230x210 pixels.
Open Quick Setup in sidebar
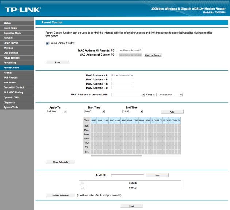click(17, 28)
